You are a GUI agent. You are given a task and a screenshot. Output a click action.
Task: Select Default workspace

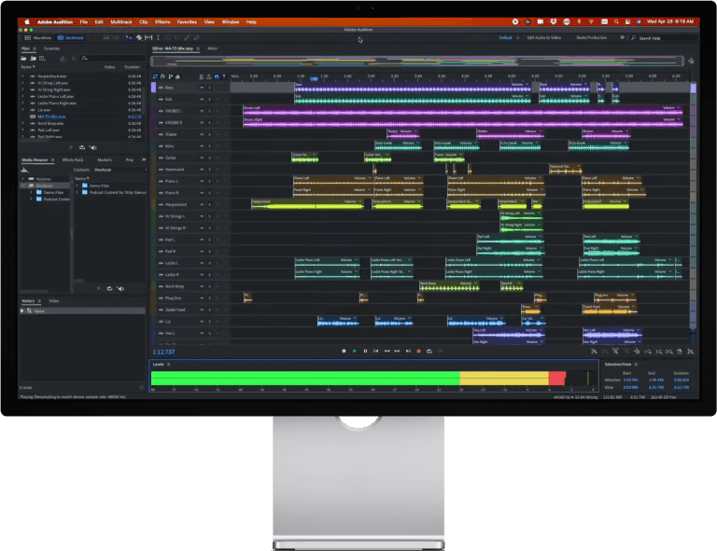tap(505, 37)
